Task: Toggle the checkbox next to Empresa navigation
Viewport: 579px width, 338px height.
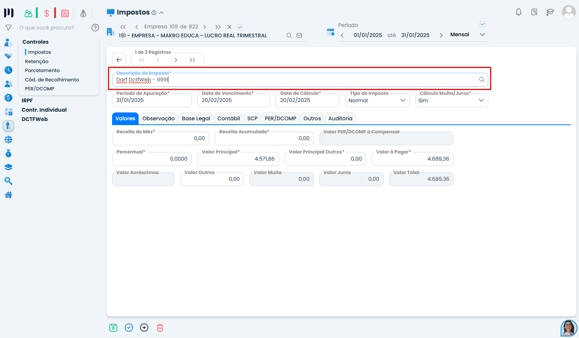Action: [x=240, y=27]
